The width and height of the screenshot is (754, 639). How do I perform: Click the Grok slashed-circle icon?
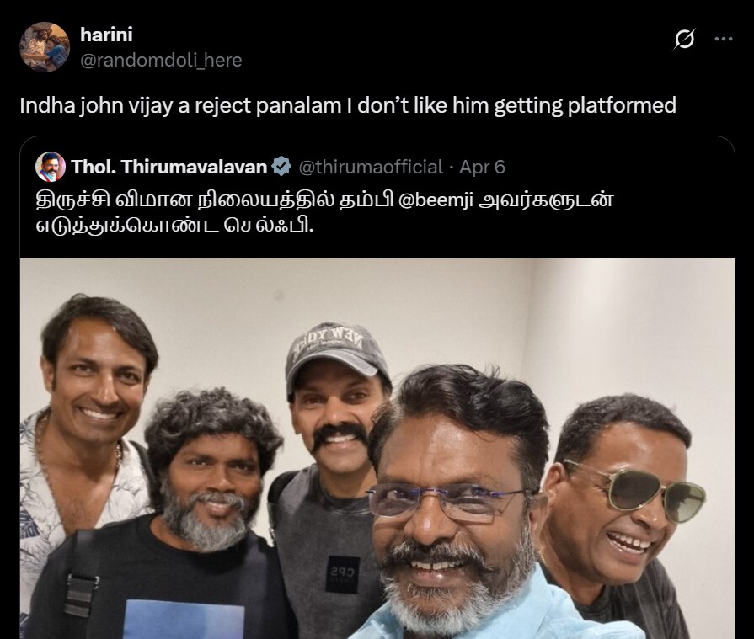pyautogui.click(x=684, y=39)
